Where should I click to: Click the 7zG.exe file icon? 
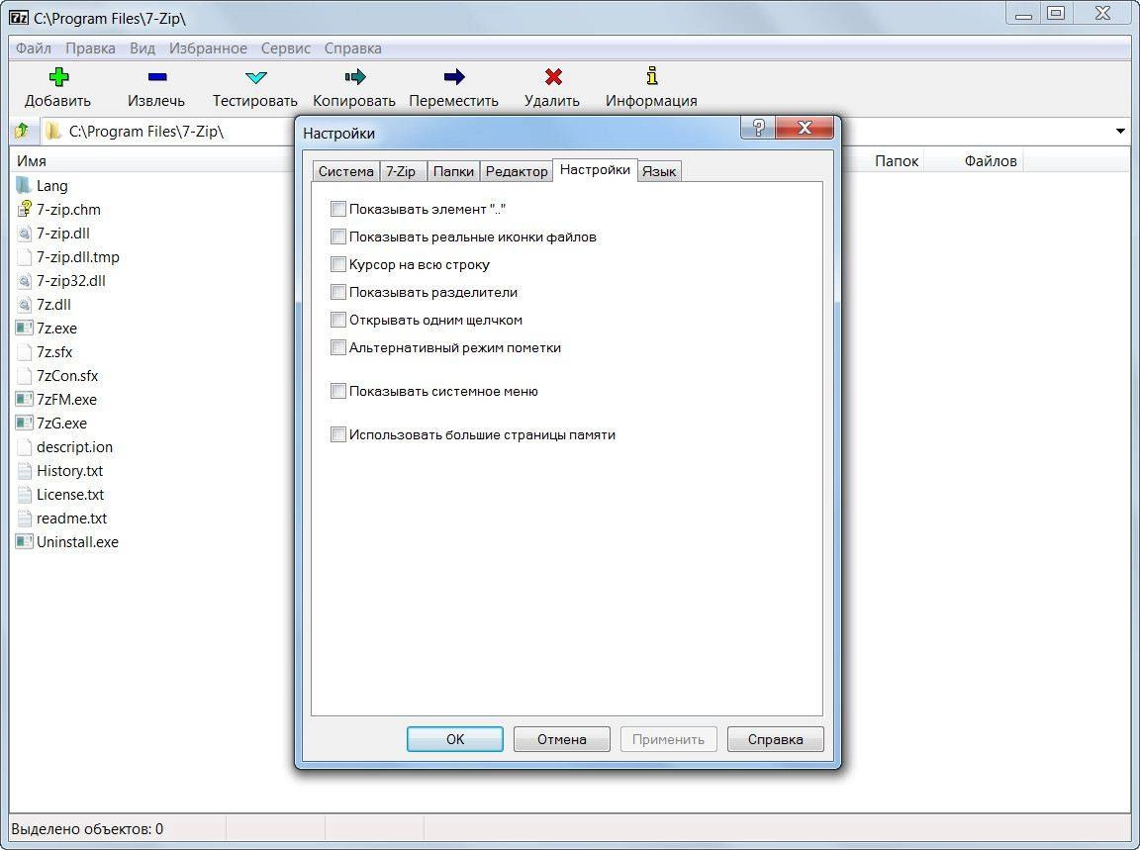point(24,424)
